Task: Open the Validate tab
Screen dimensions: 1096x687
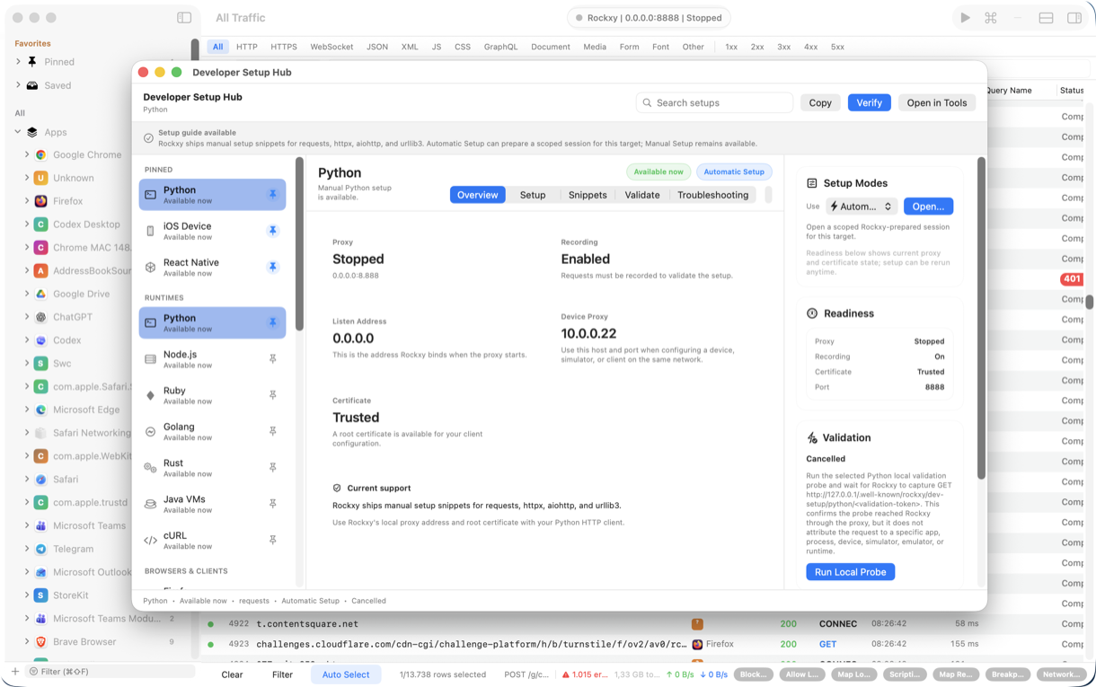Action: pyautogui.click(x=642, y=195)
